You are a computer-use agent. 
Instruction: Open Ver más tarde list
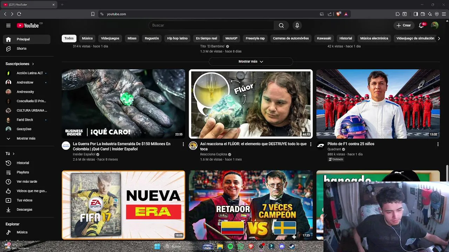coord(27,182)
